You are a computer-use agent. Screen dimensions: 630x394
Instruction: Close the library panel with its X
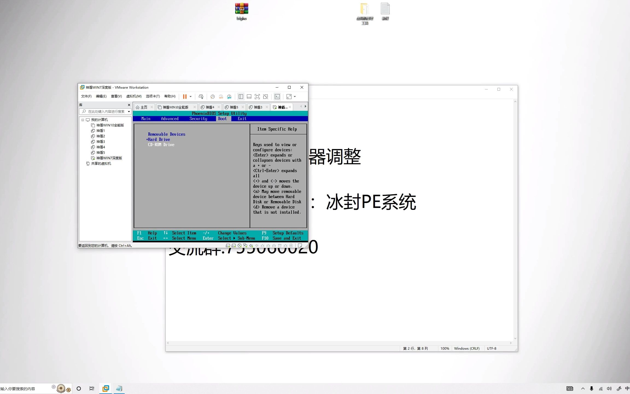[x=129, y=105]
